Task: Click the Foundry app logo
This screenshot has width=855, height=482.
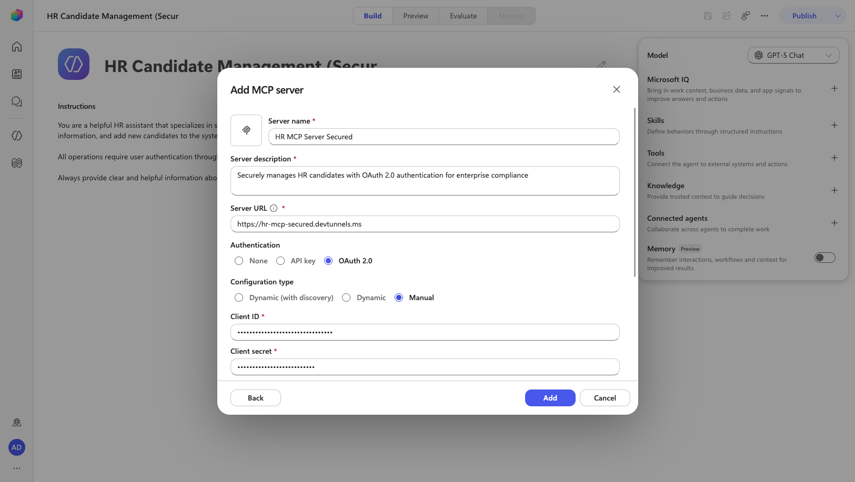Action: (17, 15)
